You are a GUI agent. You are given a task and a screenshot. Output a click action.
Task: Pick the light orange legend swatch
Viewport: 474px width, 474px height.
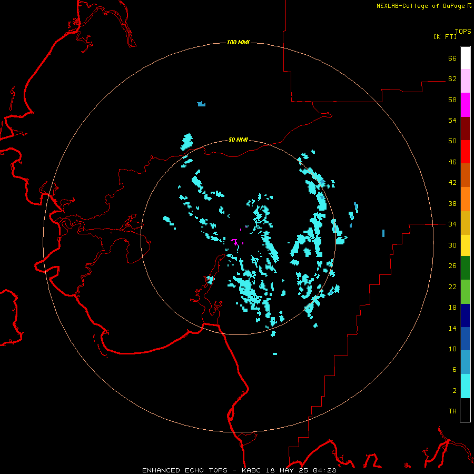pyautogui.click(x=465, y=199)
